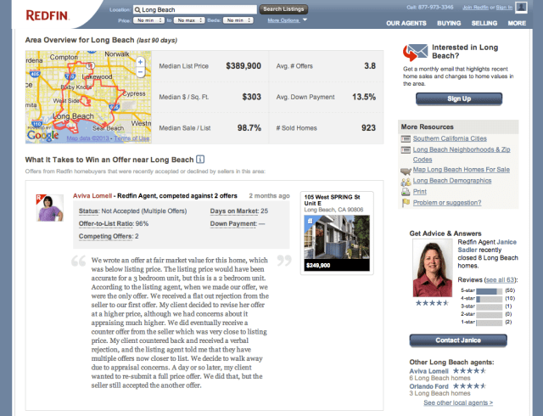The height and width of the screenshot is (416, 543).
Task: Click the Offer-to-List Ratio label
Action: tap(106, 223)
